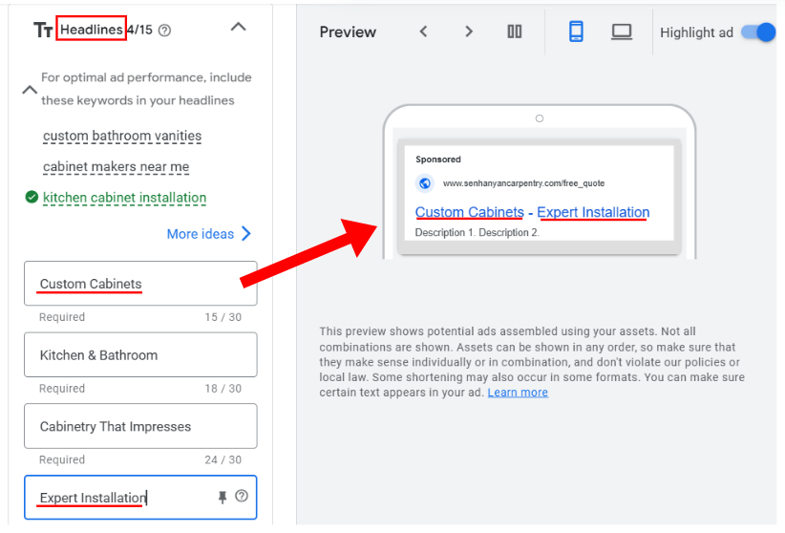The image size is (785, 533).
Task: Add keyword cabinet makers near me
Action: click(116, 166)
